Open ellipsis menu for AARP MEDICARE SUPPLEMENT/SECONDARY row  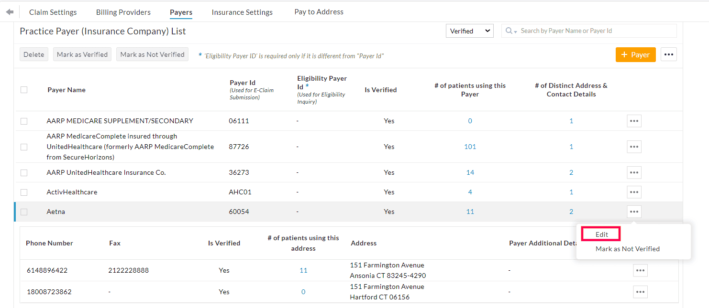[634, 121]
